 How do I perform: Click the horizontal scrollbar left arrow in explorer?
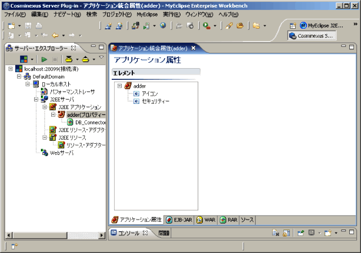click(9, 235)
